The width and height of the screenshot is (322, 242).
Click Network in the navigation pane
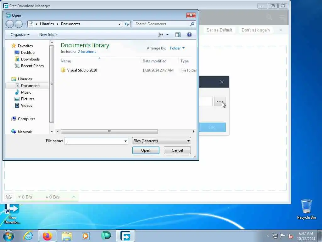25,132
